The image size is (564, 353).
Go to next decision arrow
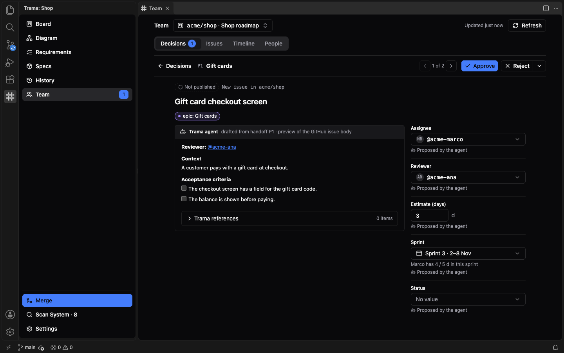[x=451, y=66]
